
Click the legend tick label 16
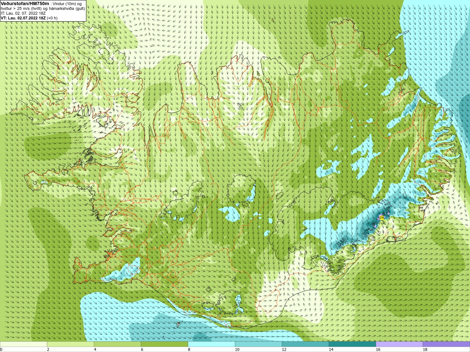coord(378,349)
